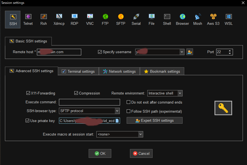
Task: Switch to the Terminal settings tab
Action: click(x=78, y=71)
